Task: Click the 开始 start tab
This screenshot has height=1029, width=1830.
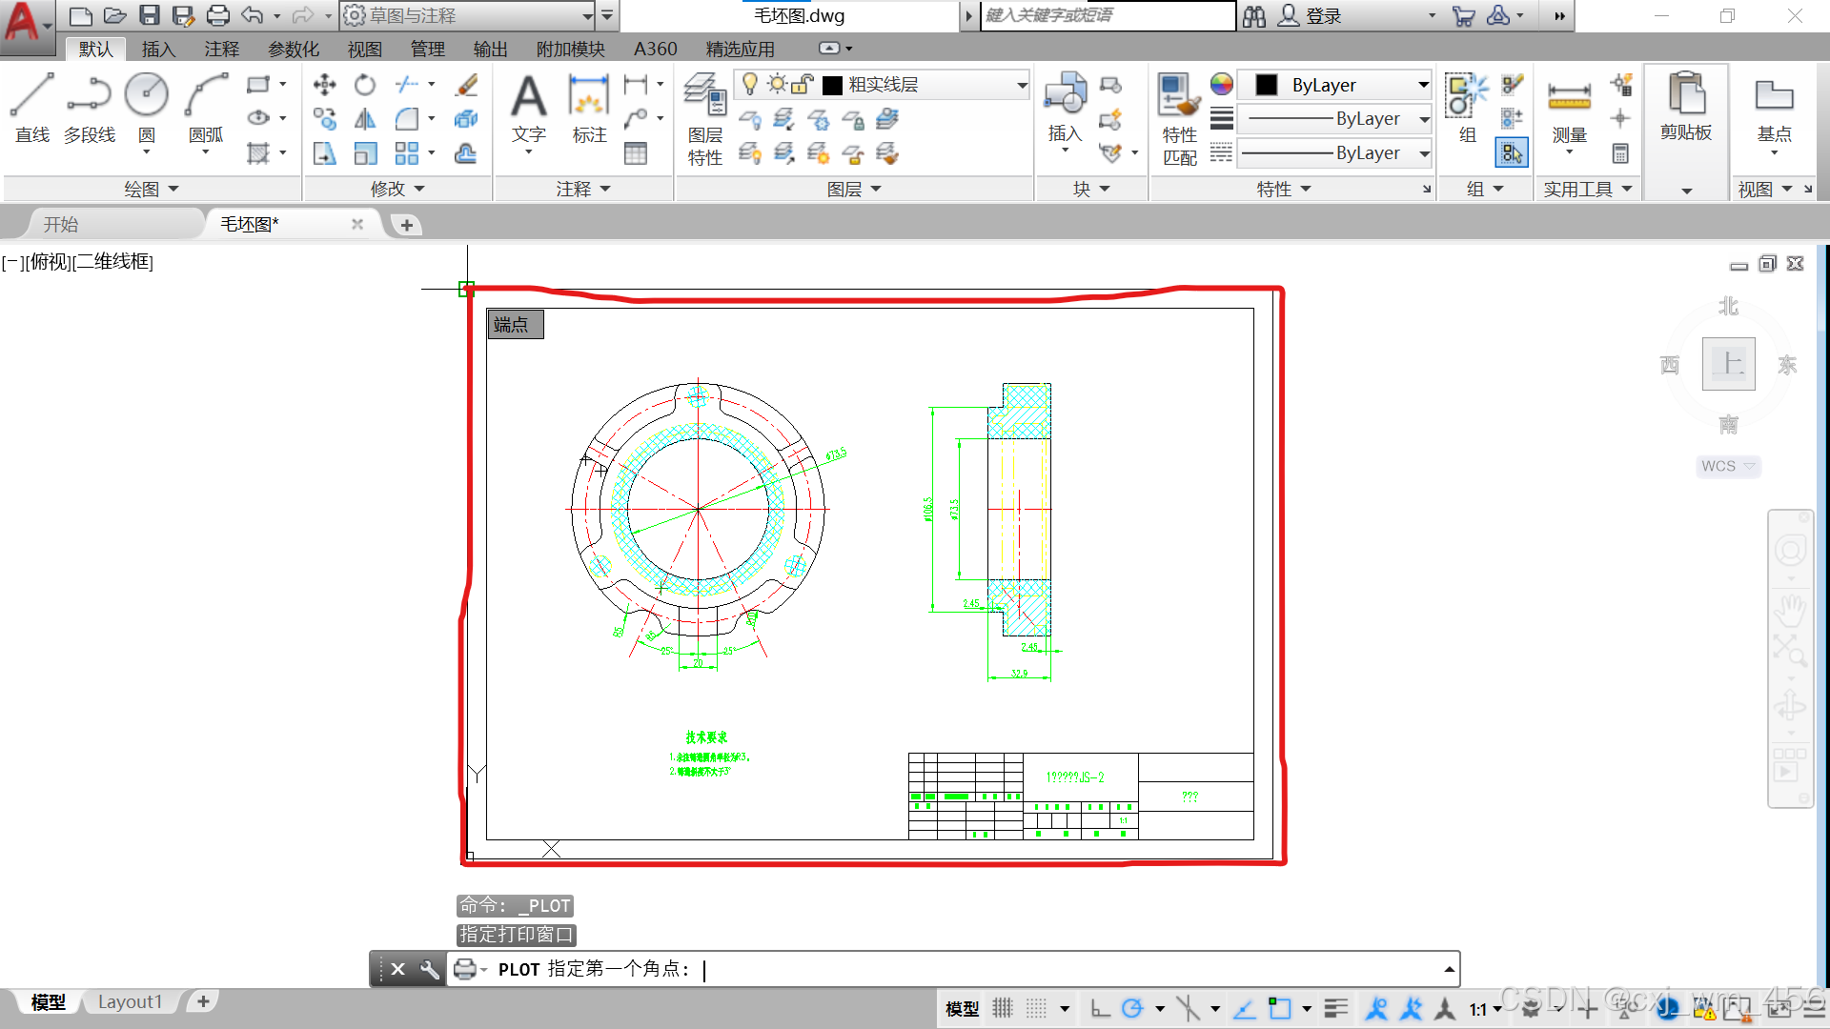Action: coord(61,224)
